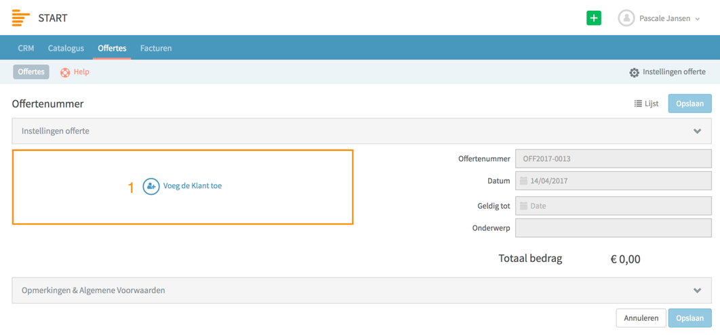Click the Lijst list view icon
This screenshot has height=335, width=720.
click(638, 104)
